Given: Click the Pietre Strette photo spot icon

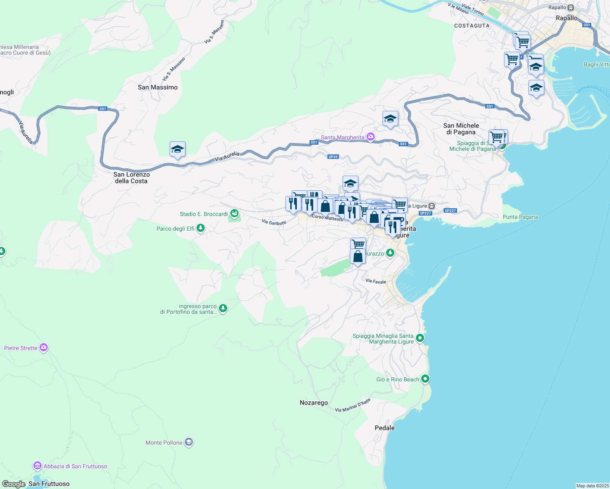Looking at the screenshot, I should coord(44,348).
